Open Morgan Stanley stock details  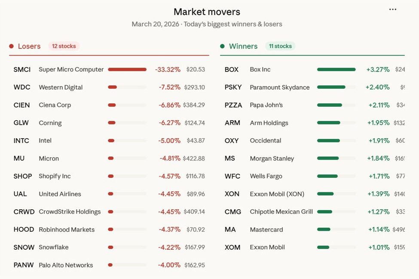tap(272, 158)
